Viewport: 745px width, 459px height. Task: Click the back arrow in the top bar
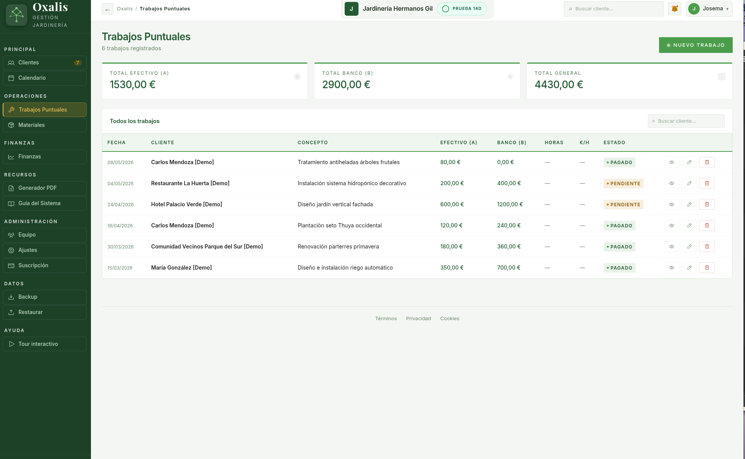(107, 9)
